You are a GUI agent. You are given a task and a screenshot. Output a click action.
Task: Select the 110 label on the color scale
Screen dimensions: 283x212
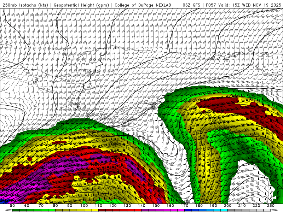click(x=99, y=206)
